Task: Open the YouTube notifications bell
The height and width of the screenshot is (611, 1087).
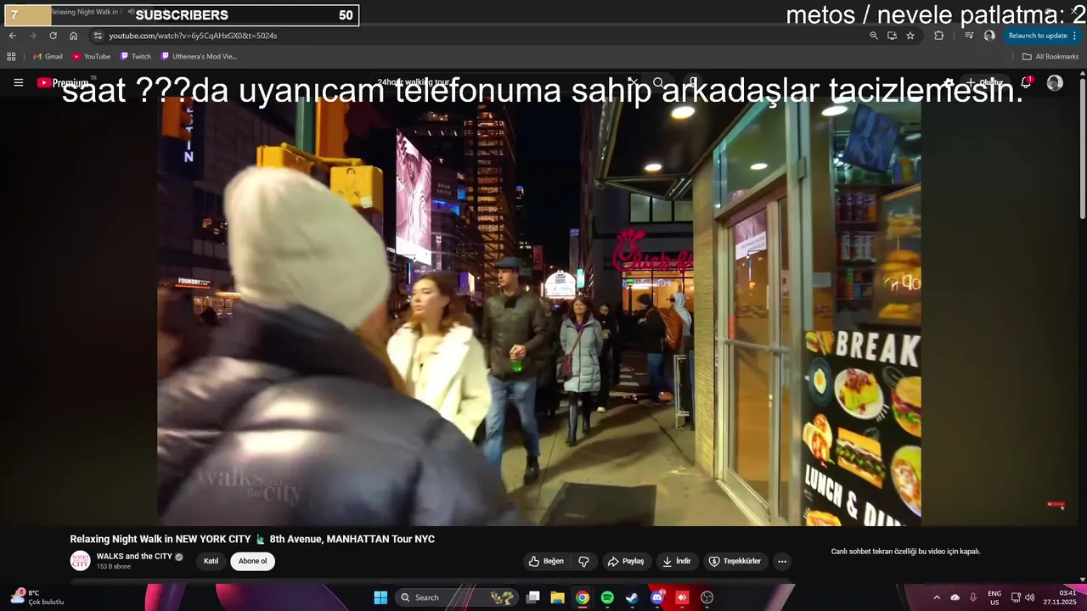Action: tap(1026, 82)
